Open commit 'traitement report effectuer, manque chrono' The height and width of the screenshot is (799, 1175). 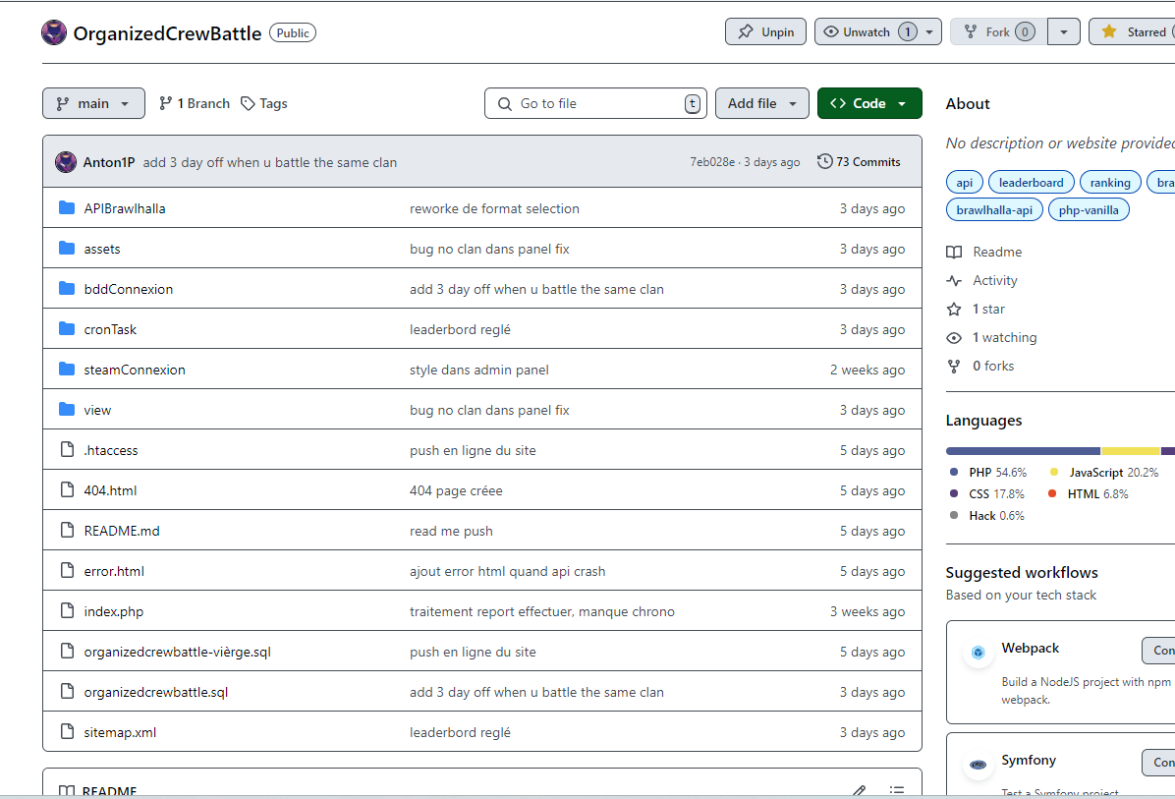(541, 611)
